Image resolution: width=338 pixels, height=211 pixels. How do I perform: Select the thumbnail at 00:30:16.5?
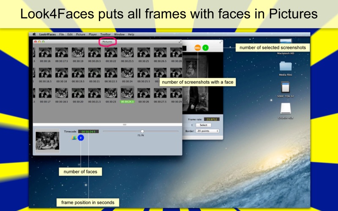(45, 73)
